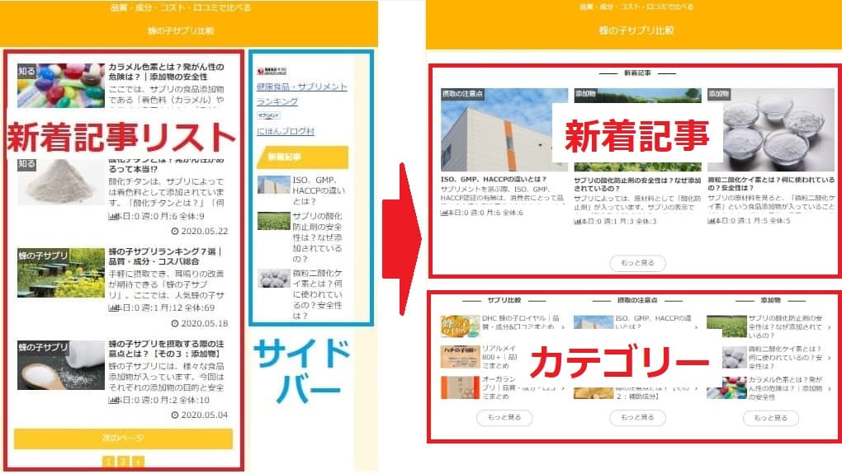The height and width of the screenshot is (474, 842).
Task: Click chevron beside category entry 微粒二酸化ケイ素とは?
Action: click(x=830, y=358)
